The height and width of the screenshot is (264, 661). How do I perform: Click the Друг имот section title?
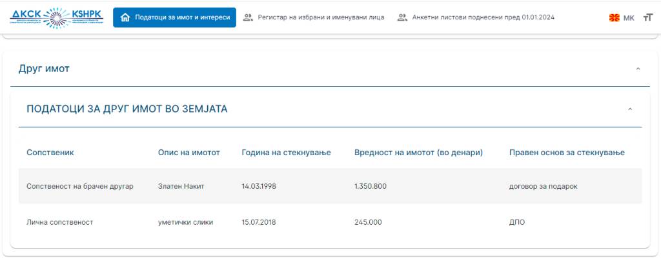(44, 69)
